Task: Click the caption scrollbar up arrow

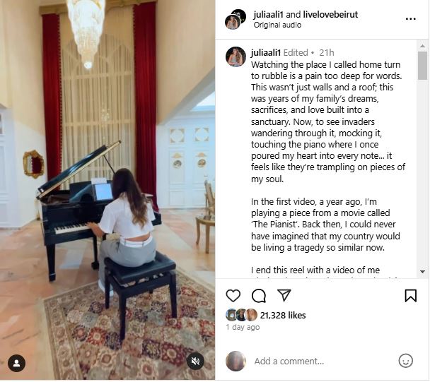Action: 422,46
